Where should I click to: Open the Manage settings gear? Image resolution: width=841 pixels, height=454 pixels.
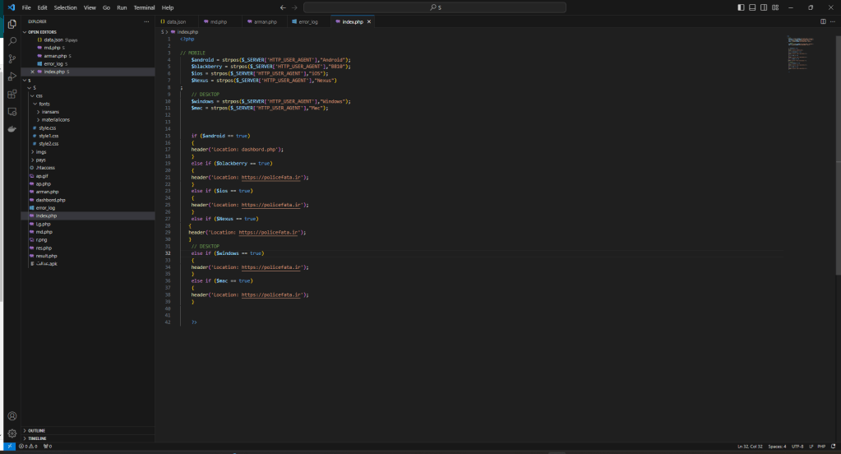click(x=12, y=433)
